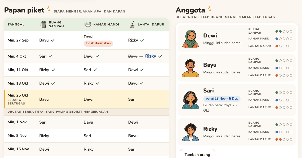Viewport: 302px width, 158px height.
Task: Click Bayu in the 8 Nov Lantai Dapur cell
Action: coord(133,136)
